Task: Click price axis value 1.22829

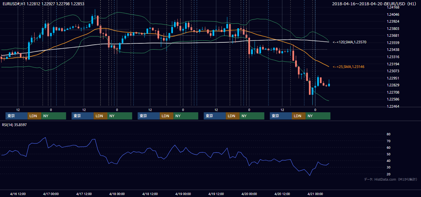Action: point(393,85)
